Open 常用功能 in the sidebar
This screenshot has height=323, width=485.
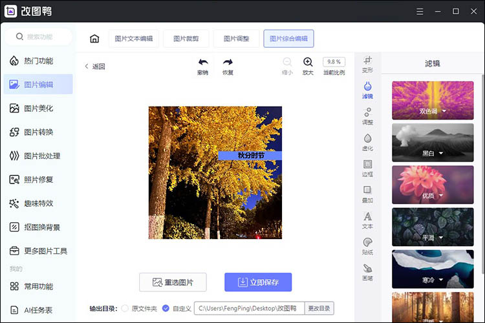(38, 286)
